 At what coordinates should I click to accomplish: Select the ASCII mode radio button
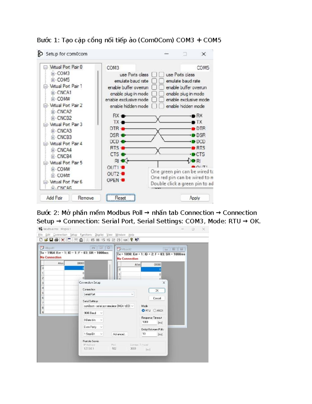pos(155,310)
